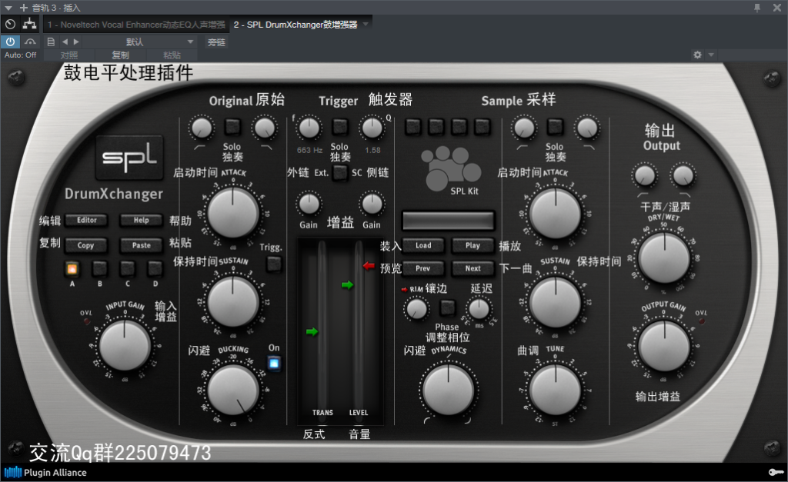Click the green LEVEL threshold arrow

[x=347, y=285]
